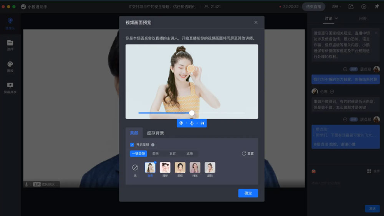The image size is (384, 216).
Task: Click the beauty intensity slider handle
Action: [192, 113]
